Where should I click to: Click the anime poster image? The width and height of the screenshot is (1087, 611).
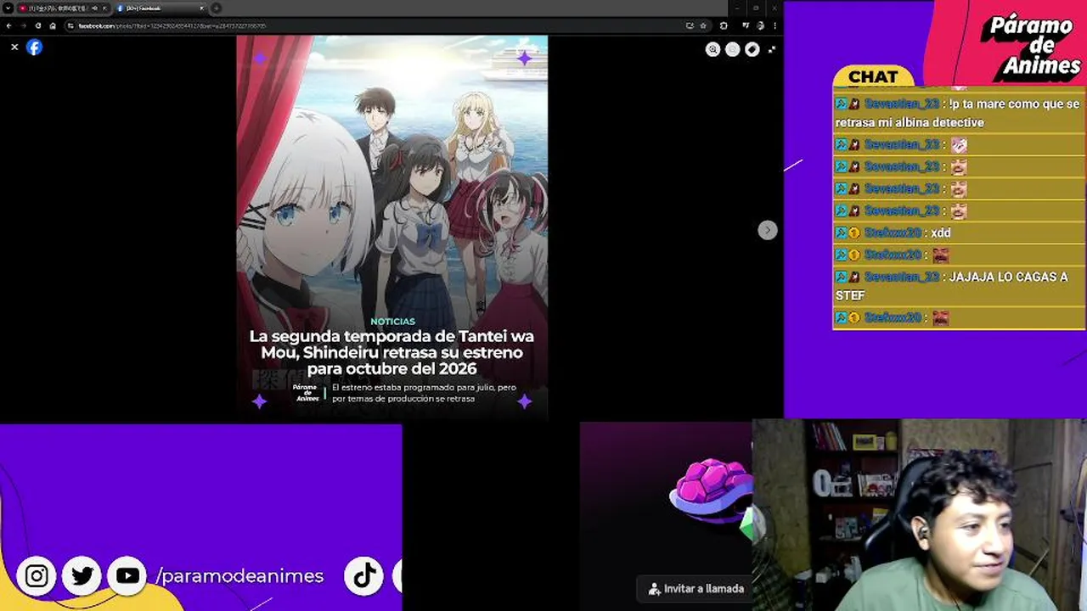point(392,227)
